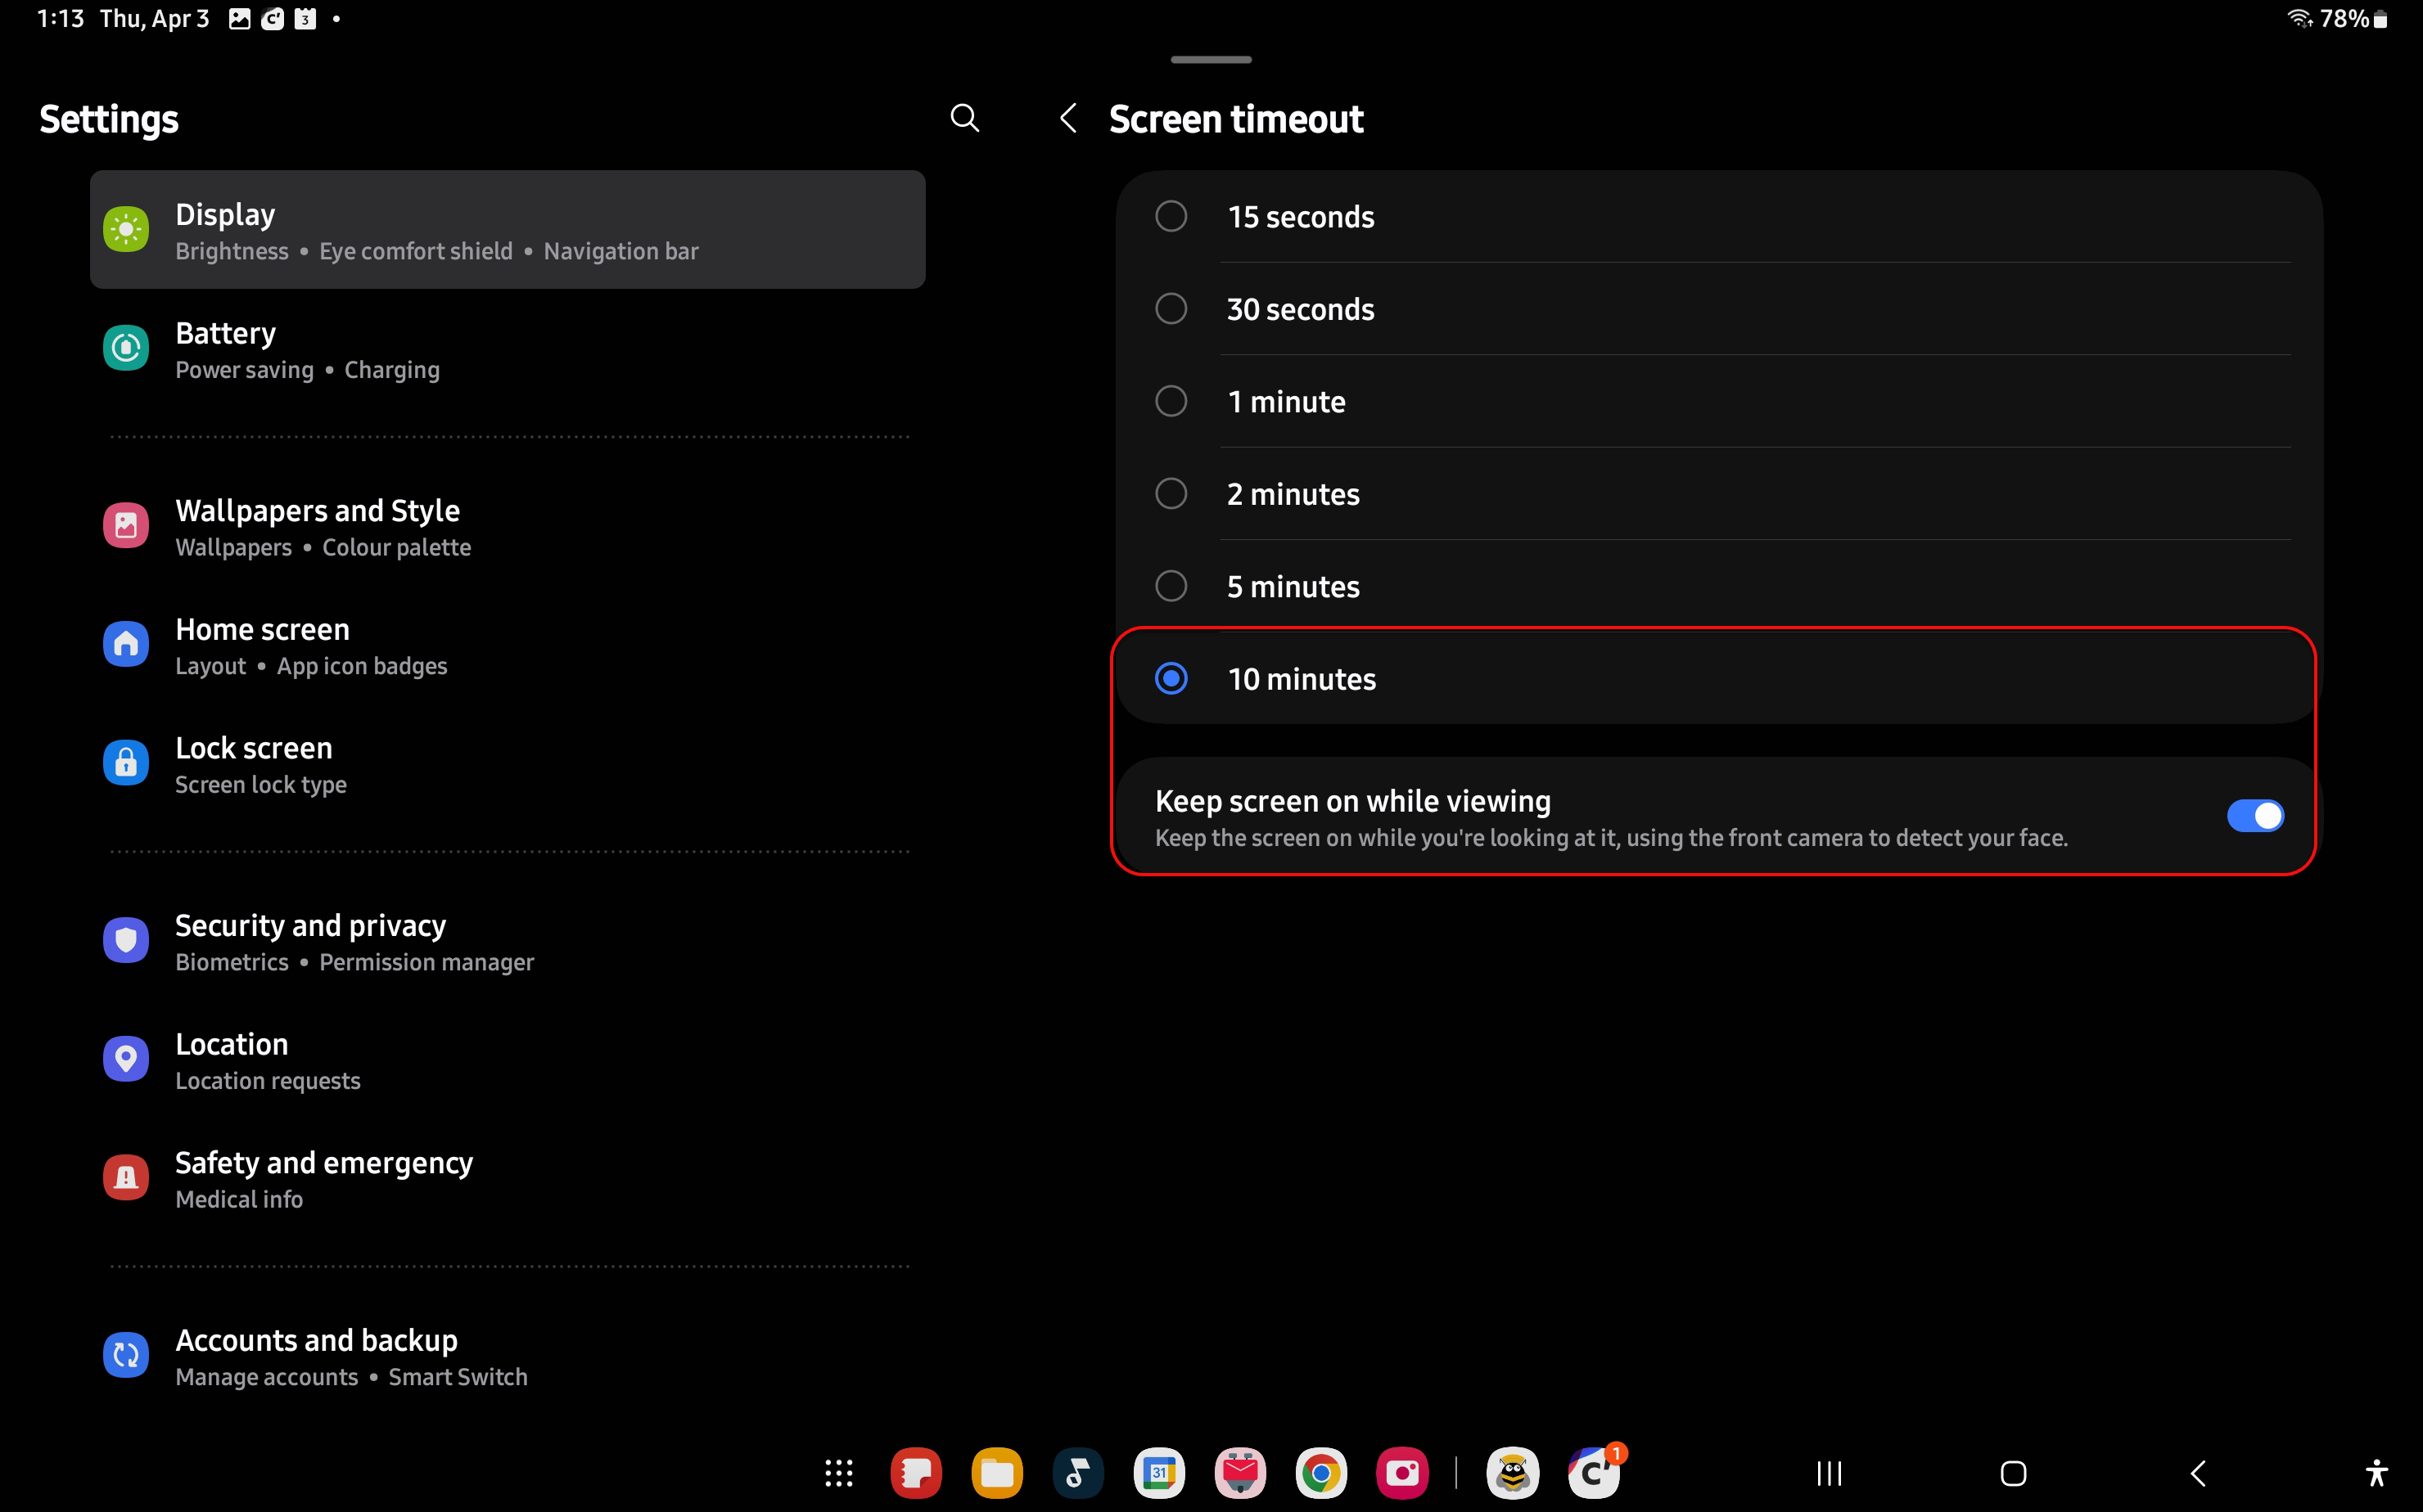Open Google Calendar from taskbar
This screenshot has width=2423, height=1512.
coord(1158,1472)
